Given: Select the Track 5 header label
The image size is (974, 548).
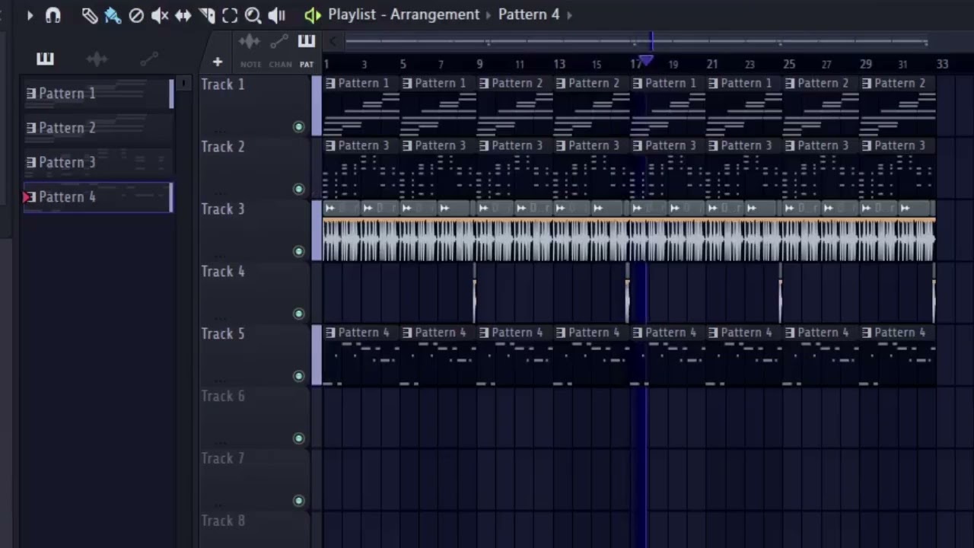Looking at the screenshot, I should pos(223,334).
